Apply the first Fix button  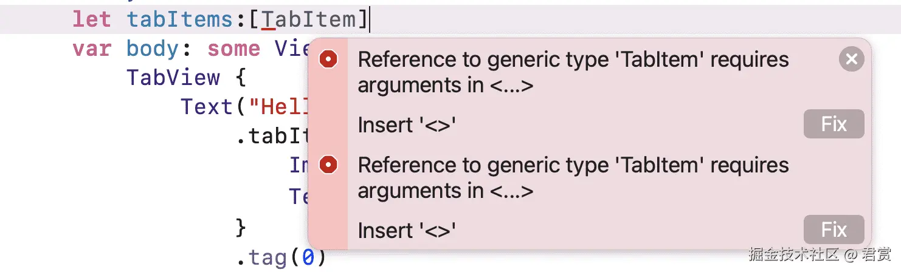tap(834, 124)
